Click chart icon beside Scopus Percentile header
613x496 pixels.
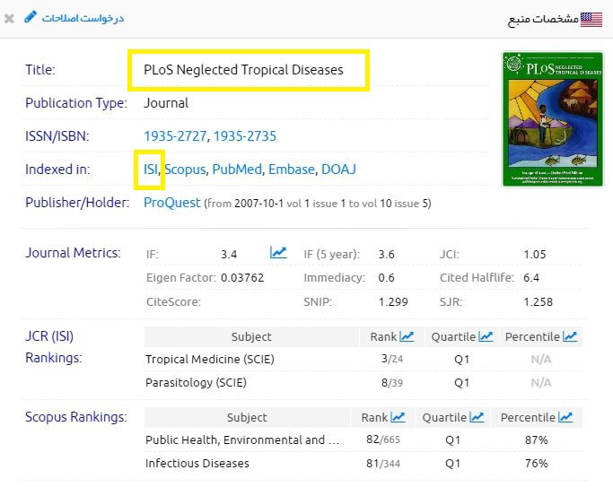(x=565, y=417)
